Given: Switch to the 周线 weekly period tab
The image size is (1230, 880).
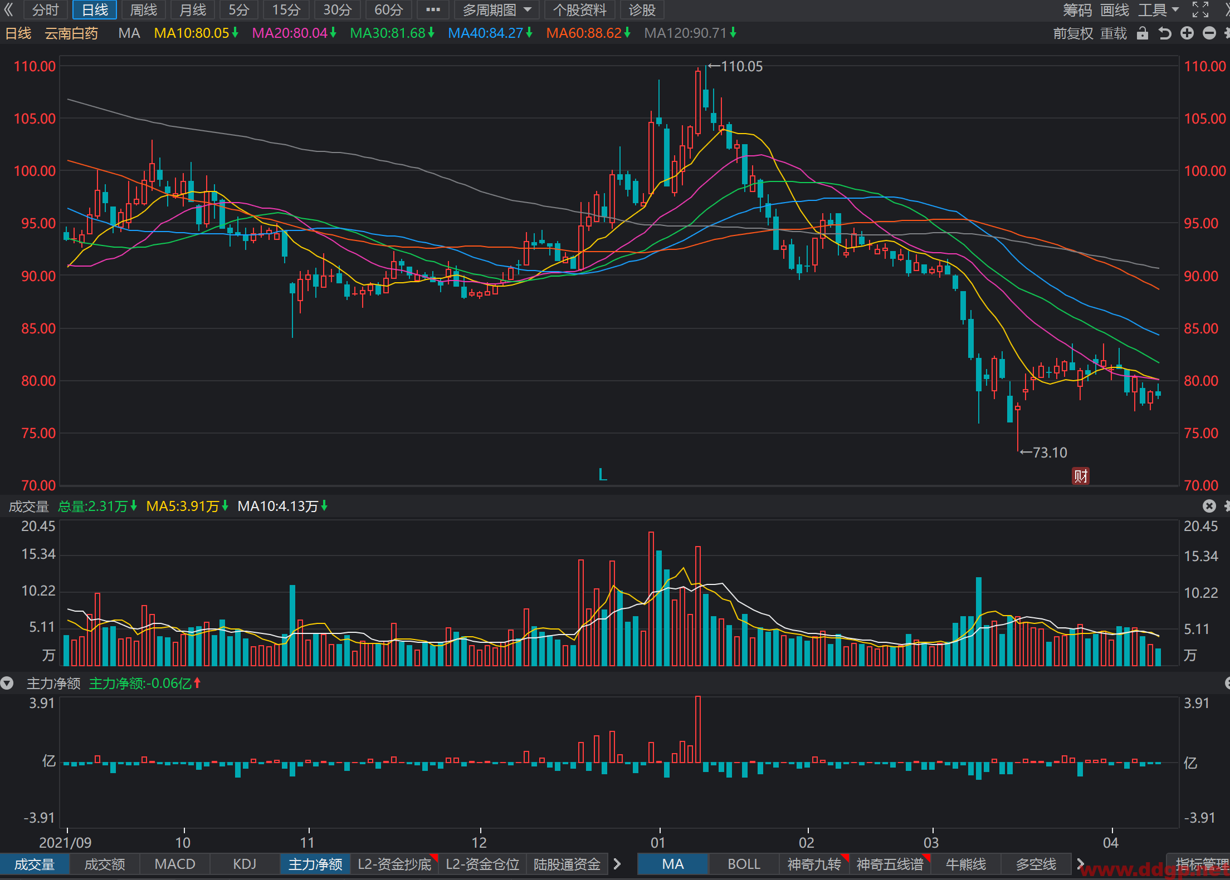Looking at the screenshot, I should (144, 9).
